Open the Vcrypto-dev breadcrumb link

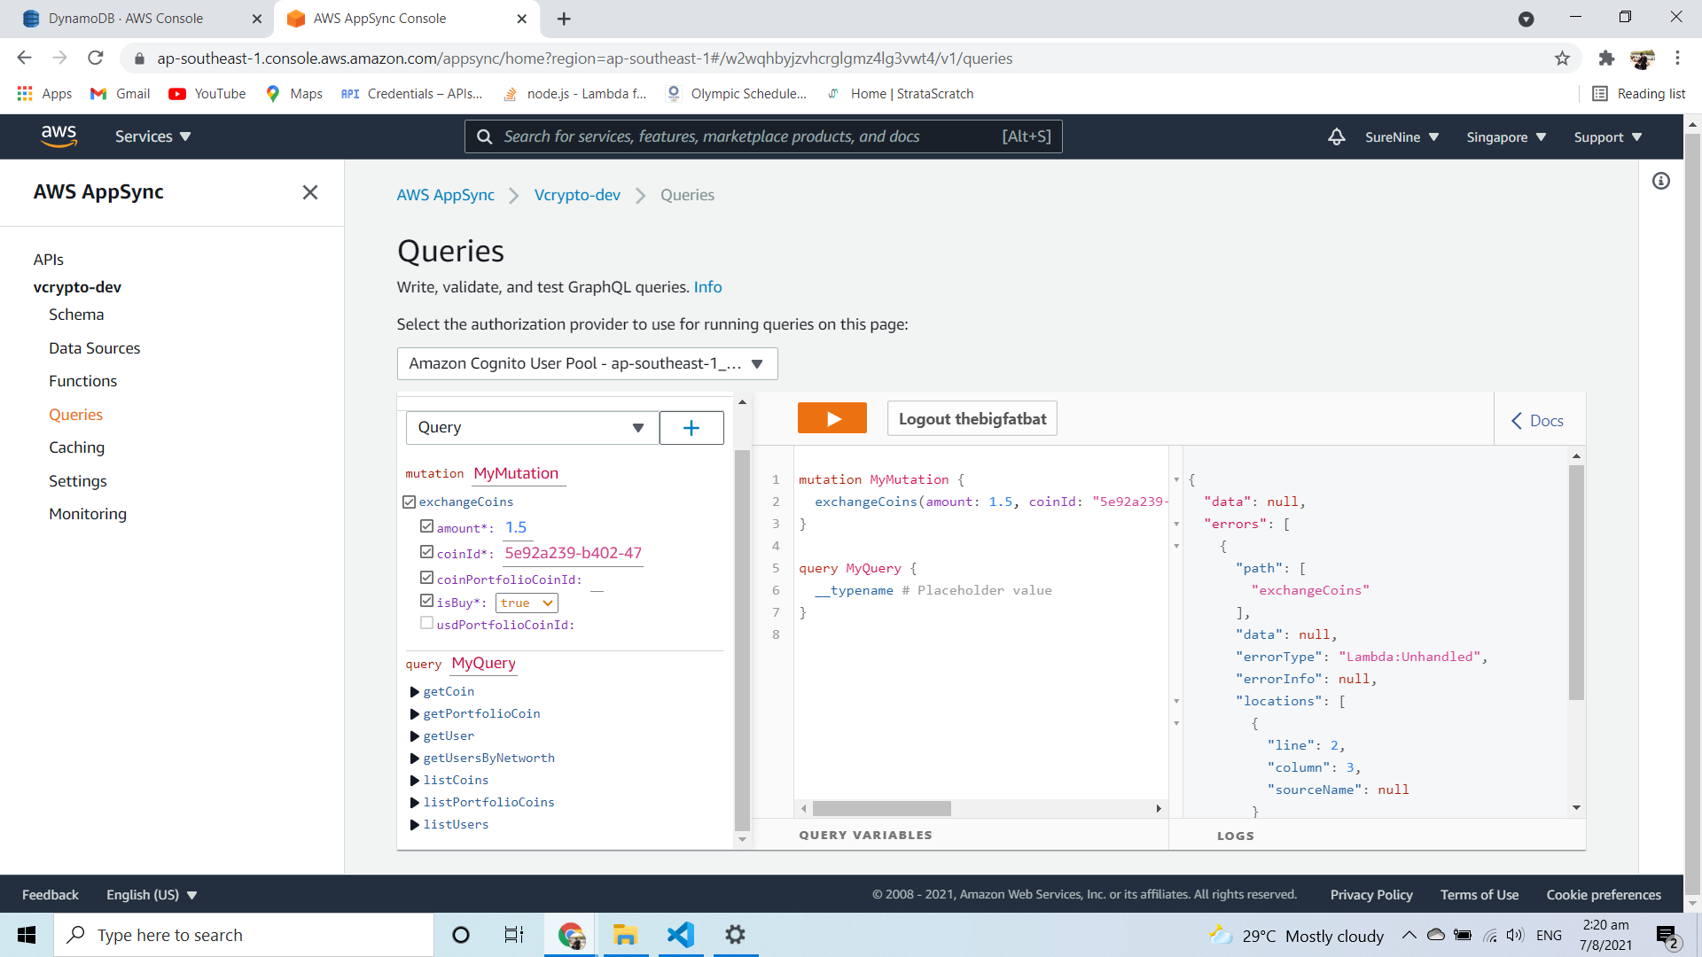[577, 195]
